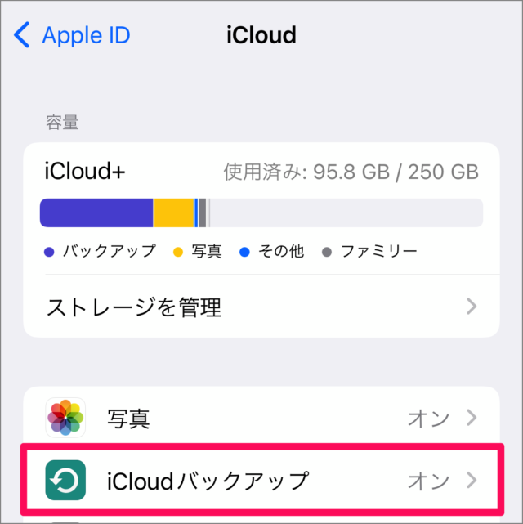Screen dimensions: 523x524
Task: Tap the chevron on the 写真 row
Action: 472,419
